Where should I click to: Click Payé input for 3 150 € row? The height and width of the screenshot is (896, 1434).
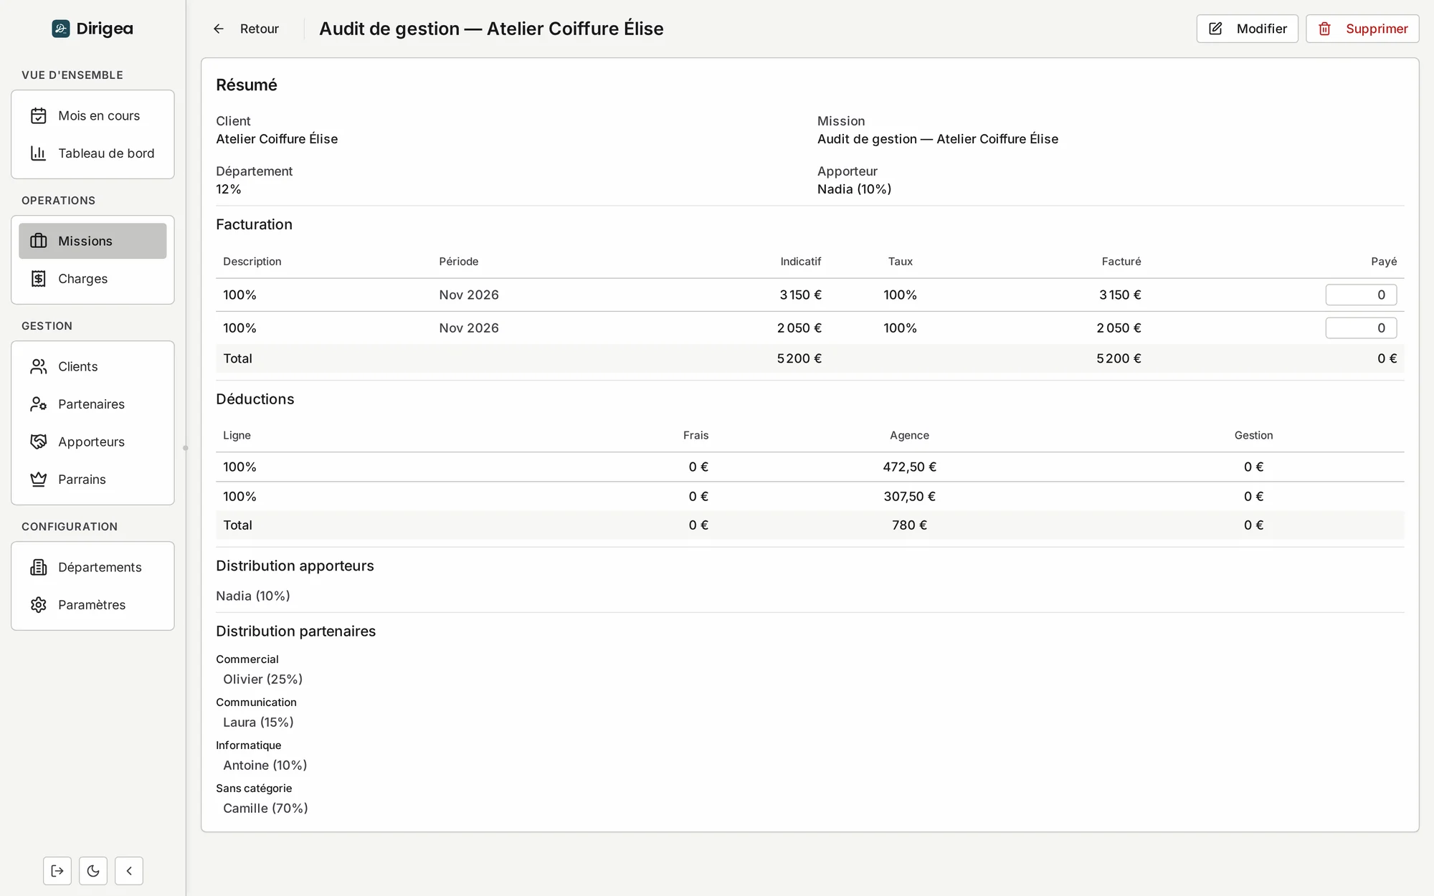pyautogui.click(x=1361, y=295)
